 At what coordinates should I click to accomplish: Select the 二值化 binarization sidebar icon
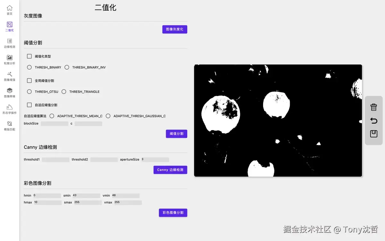pyautogui.click(x=9, y=26)
